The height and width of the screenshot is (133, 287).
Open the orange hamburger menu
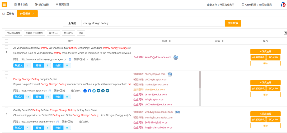(4, 4)
